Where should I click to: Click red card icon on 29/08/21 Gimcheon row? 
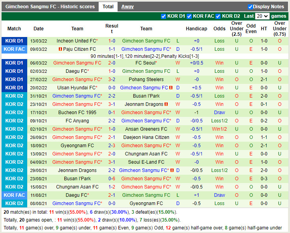[x=172, y=170]
